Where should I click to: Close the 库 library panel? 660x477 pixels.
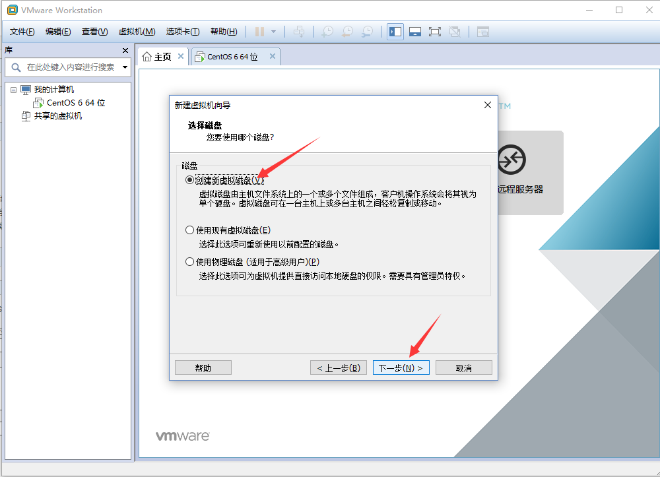[x=125, y=51]
